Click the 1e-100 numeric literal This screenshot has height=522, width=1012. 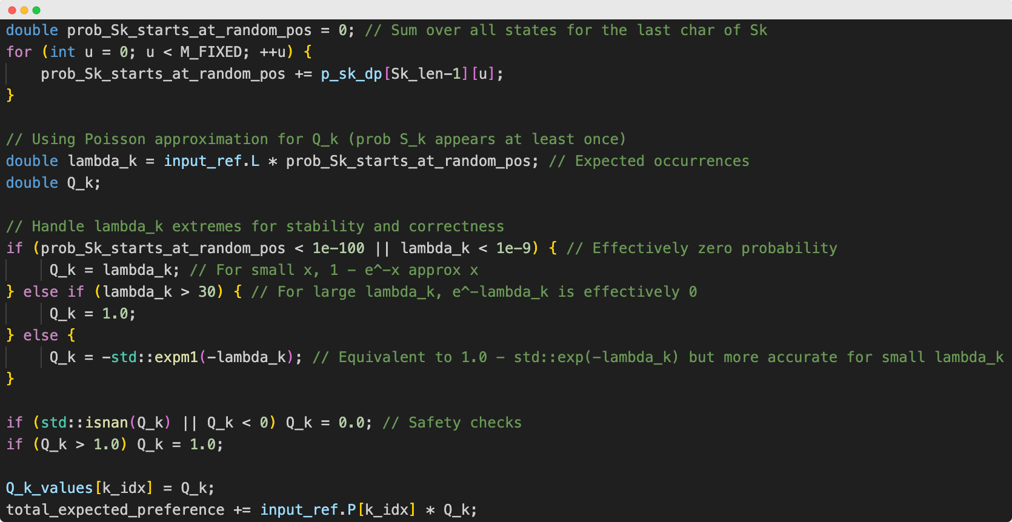(338, 248)
